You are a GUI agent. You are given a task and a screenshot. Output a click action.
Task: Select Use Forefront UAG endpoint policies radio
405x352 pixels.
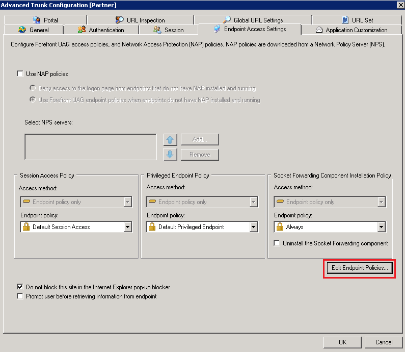32,99
